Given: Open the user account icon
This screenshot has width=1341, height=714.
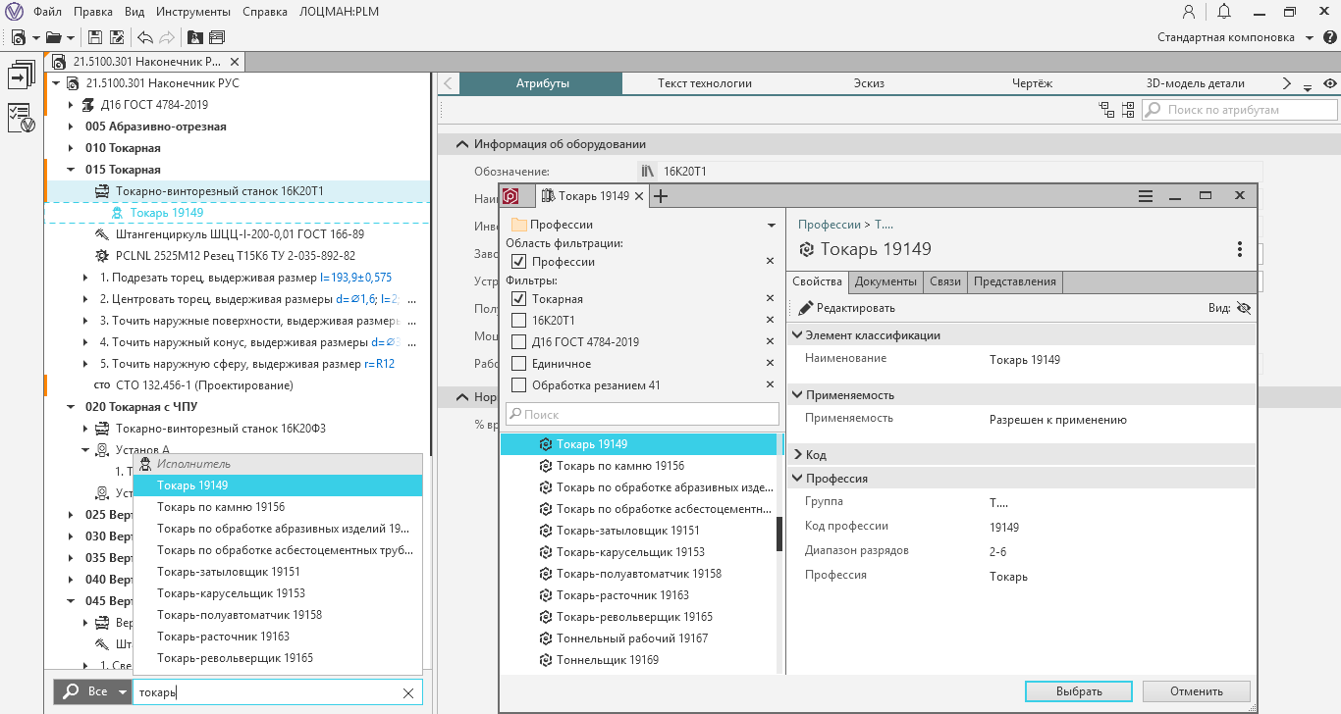Looking at the screenshot, I should coord(1189,12).
